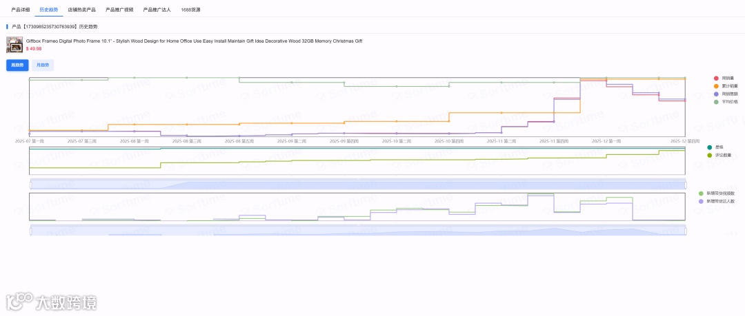Viewport: 745px width, 316px height.
Task: Click the 2025-10 第四周 axis label
Action: [448, 141]
